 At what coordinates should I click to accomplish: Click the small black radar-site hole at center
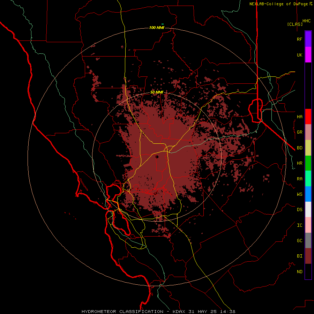pos(157,157)
